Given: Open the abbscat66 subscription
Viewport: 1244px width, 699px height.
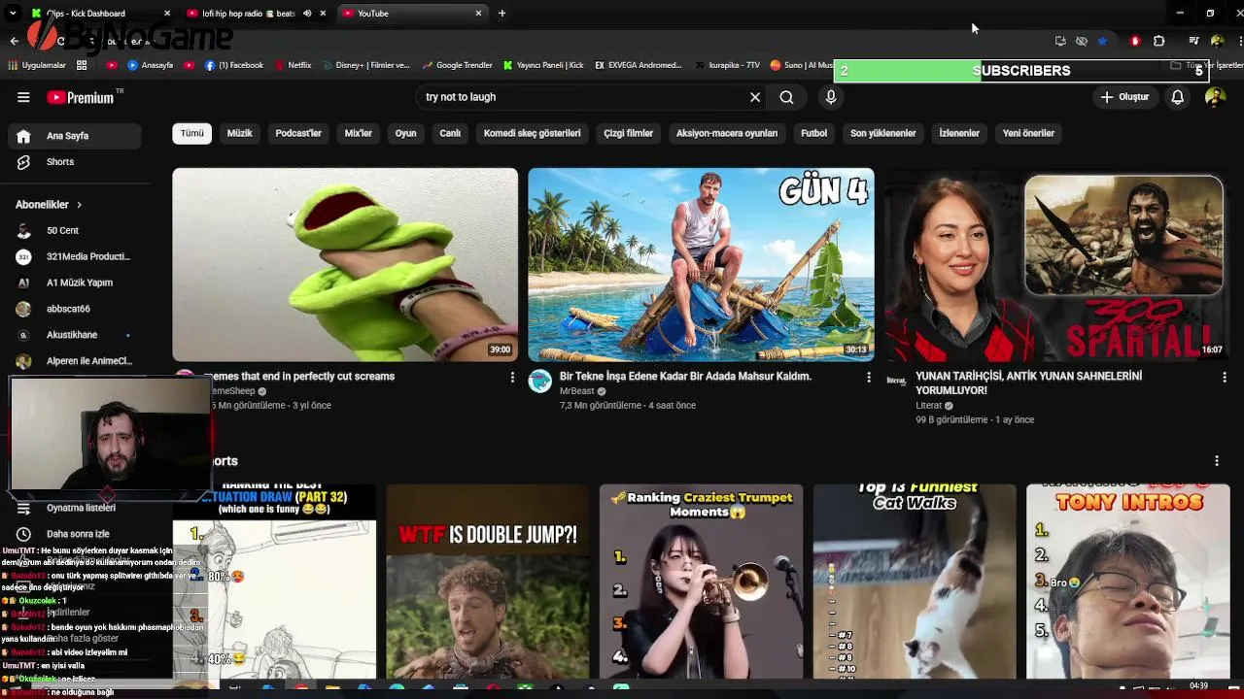Looking at the screenshot, I should (75, 309).
